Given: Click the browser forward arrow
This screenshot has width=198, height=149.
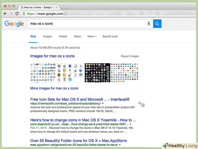Looking at the screenshot, I should coord(11,14).
